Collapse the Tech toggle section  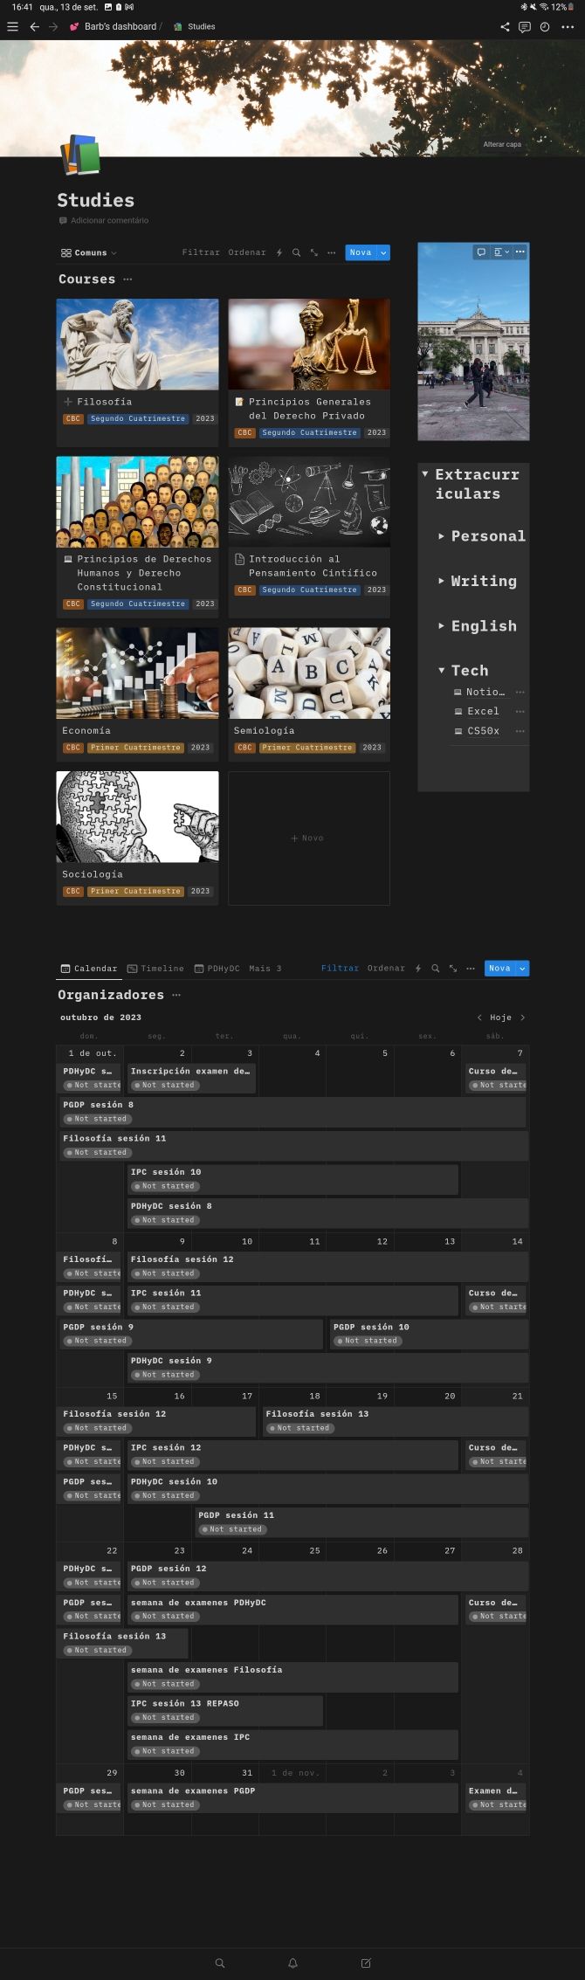coord(441,671)
